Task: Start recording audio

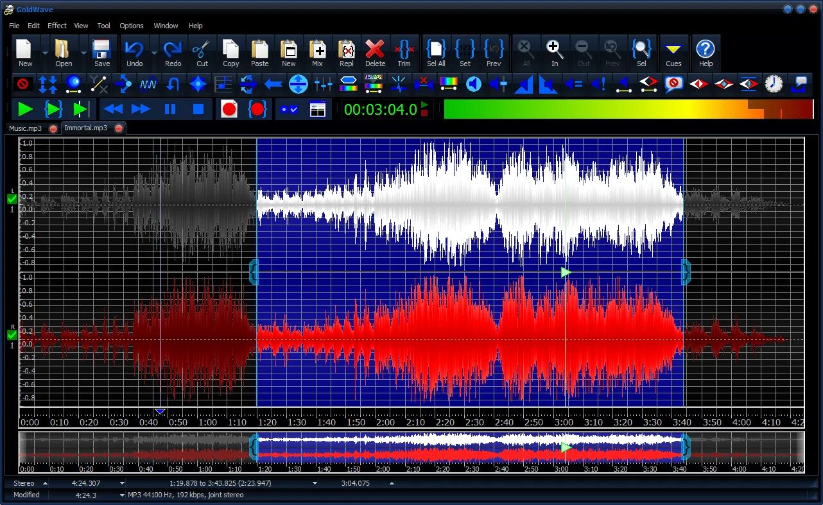Action: tap(229, 109)
